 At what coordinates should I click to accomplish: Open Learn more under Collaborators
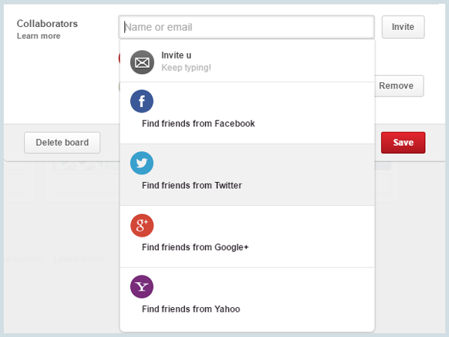click(x=39, y=36)
